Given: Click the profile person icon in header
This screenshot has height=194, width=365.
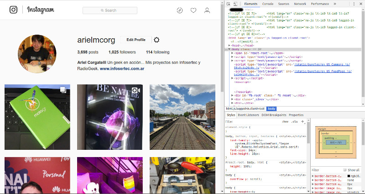Looking at the screenshot, I should [x=207, y=10].
